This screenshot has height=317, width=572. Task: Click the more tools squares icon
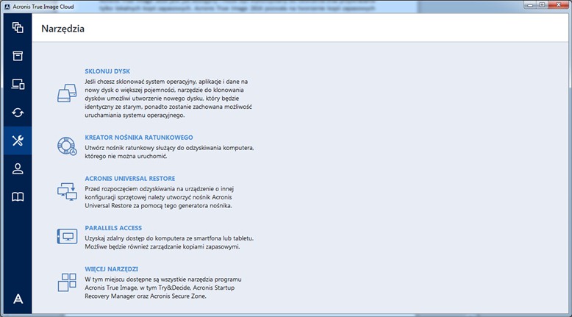point(67,282)
